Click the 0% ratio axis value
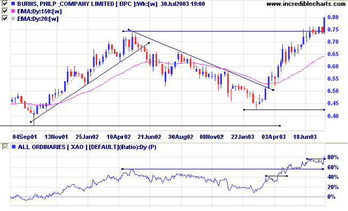 tap(331, 197)
